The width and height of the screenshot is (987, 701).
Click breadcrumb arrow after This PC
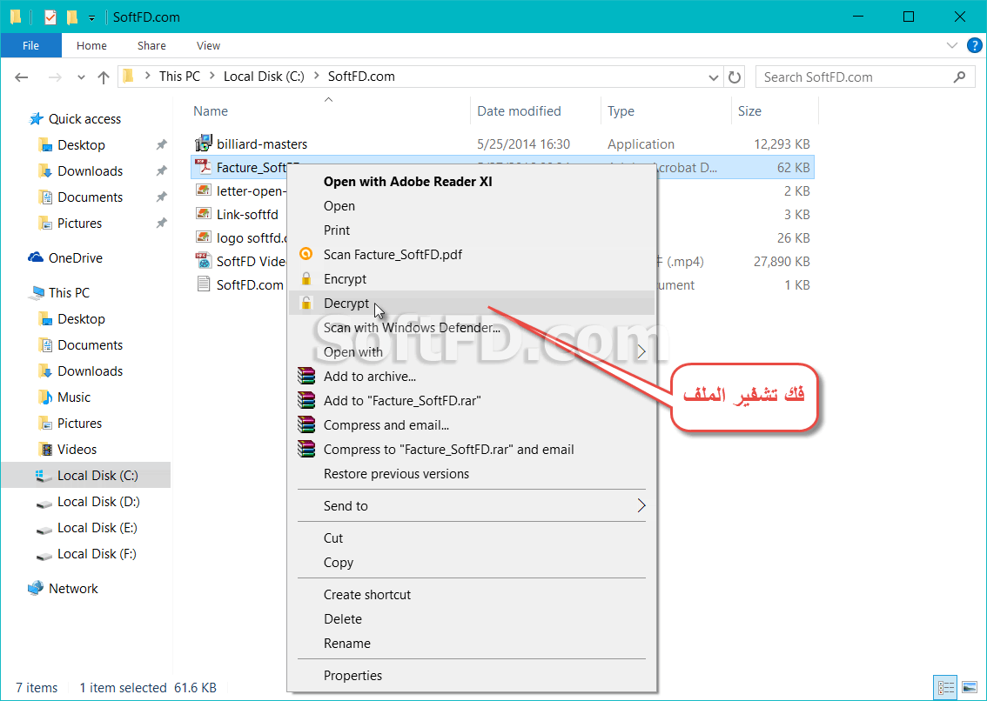pyautogui.click(x=212, y=77)
